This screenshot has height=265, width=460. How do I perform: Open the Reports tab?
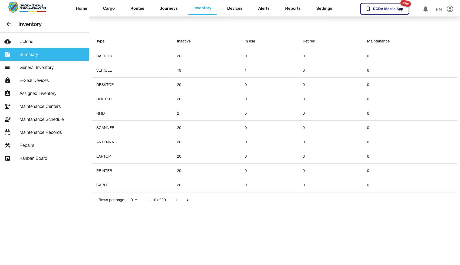[x=293, y=8]
